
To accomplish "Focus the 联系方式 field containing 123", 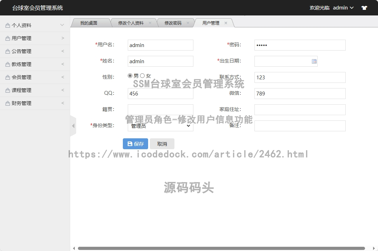I will (x=300, y=77).
